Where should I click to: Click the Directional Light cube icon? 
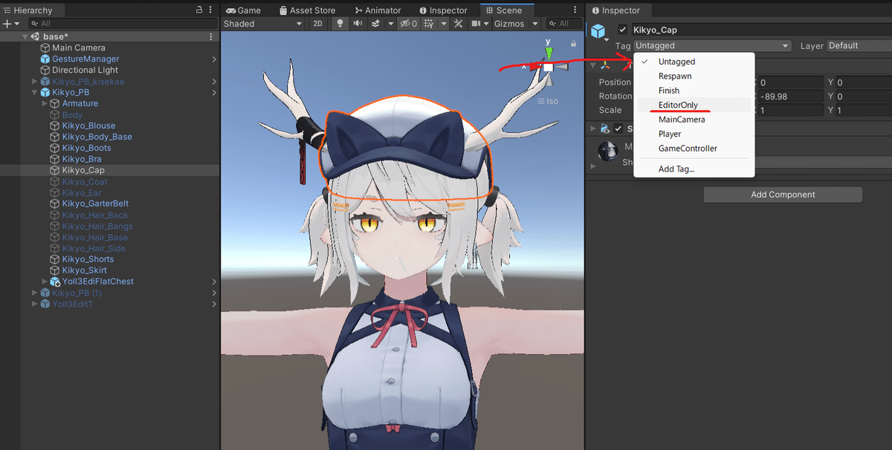click(x=45, y=70)
